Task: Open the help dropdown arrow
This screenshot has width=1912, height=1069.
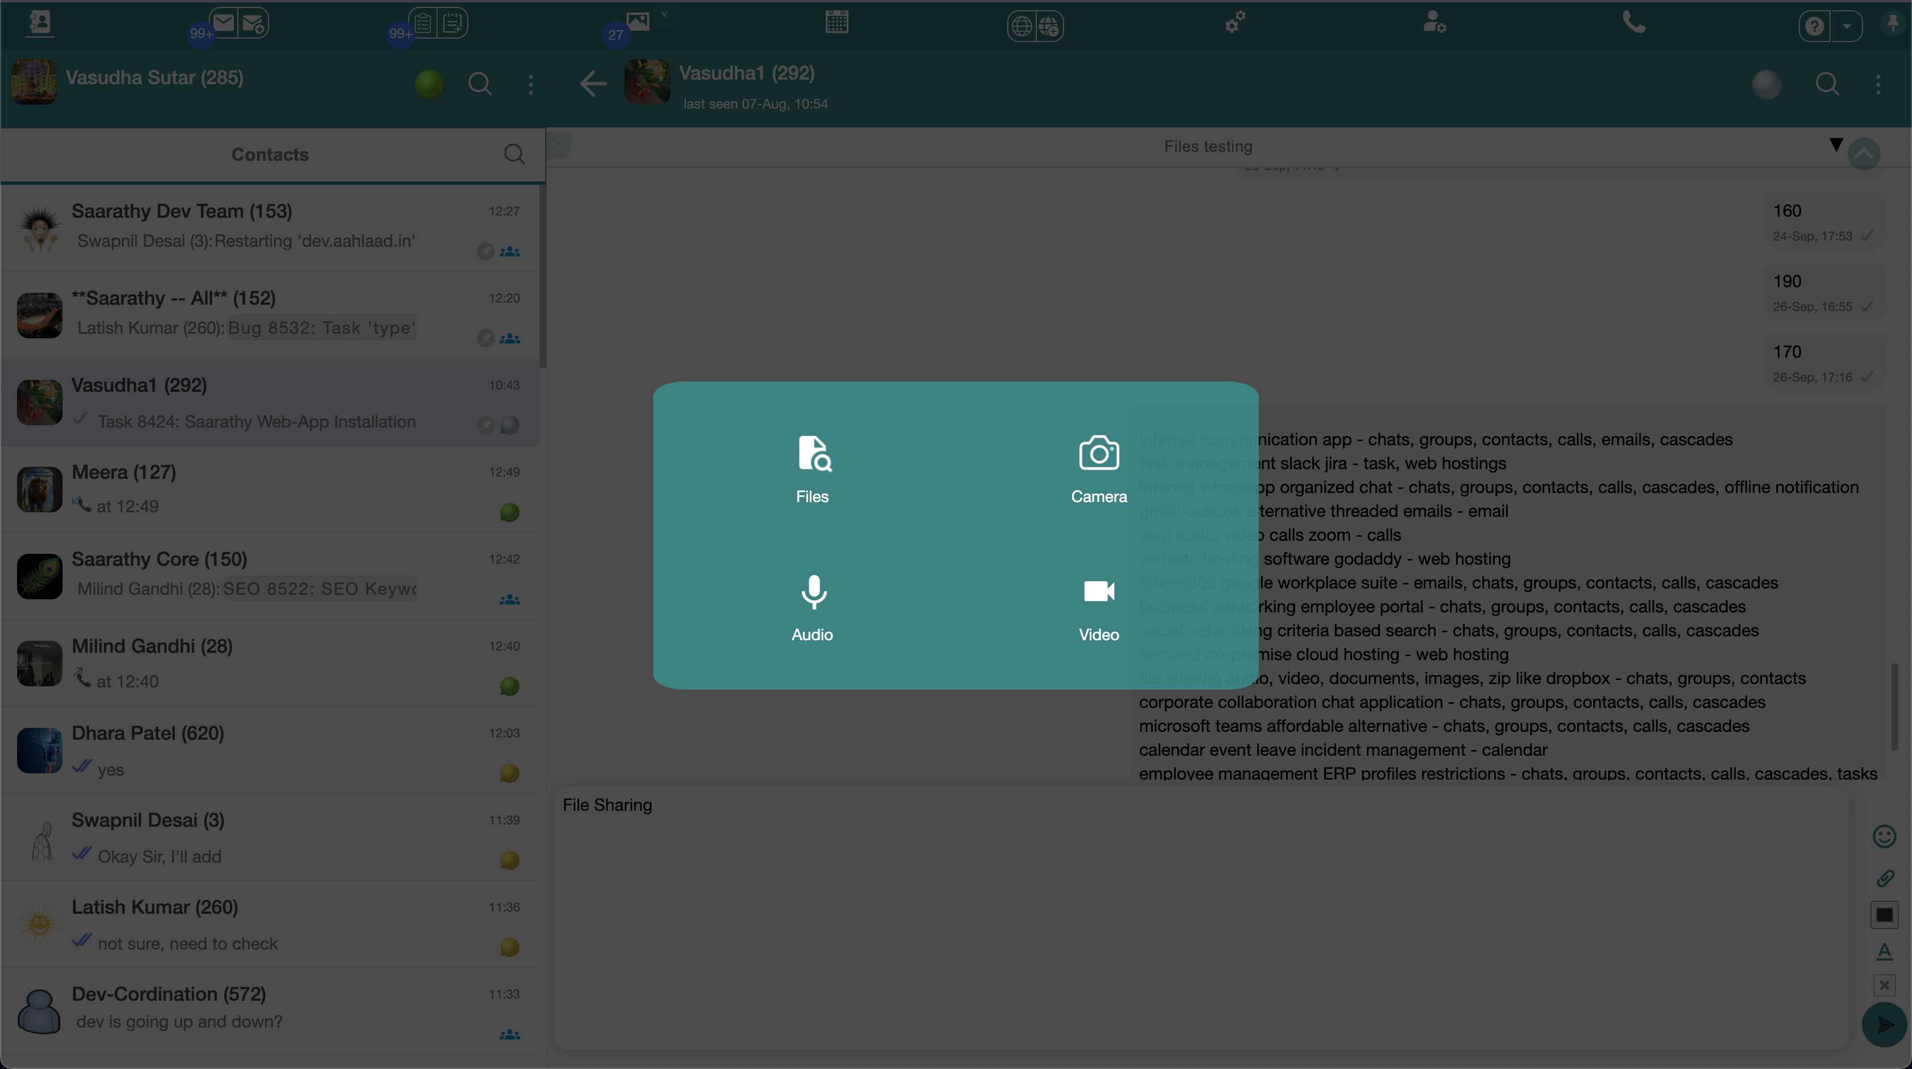Action: [1848, 27]
